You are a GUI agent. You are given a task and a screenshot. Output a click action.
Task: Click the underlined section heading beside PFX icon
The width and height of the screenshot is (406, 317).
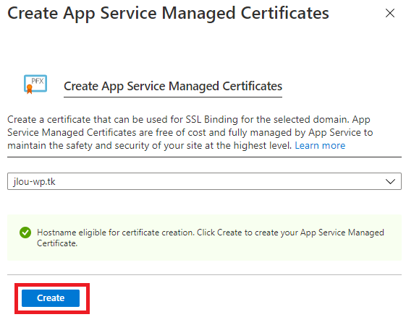click(x=173, y=86)
